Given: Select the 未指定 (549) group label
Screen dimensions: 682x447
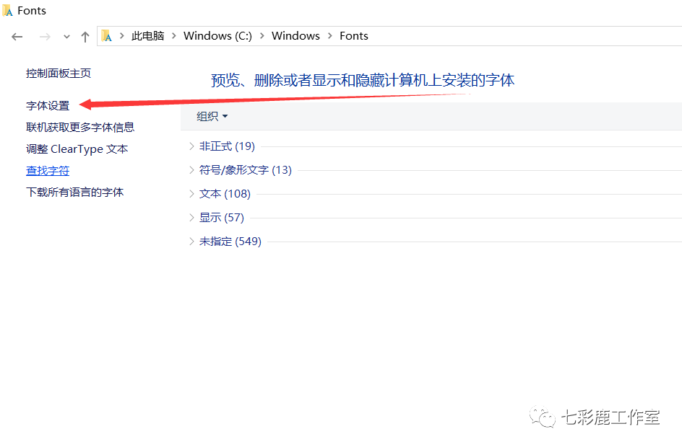Looking at the screenshot, I should pyautogui.click(x=230, y=242).
